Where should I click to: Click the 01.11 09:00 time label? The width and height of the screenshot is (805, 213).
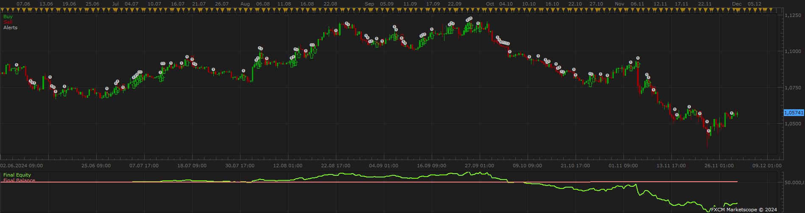click(623, 166)
